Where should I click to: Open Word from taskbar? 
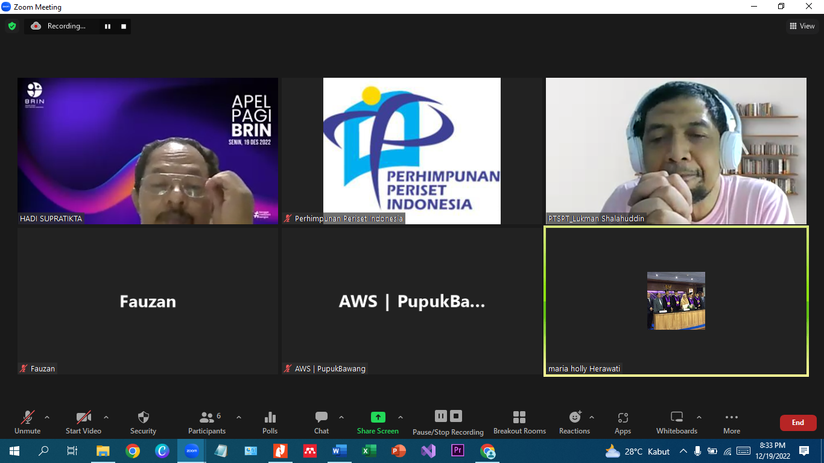coord(340,451)
